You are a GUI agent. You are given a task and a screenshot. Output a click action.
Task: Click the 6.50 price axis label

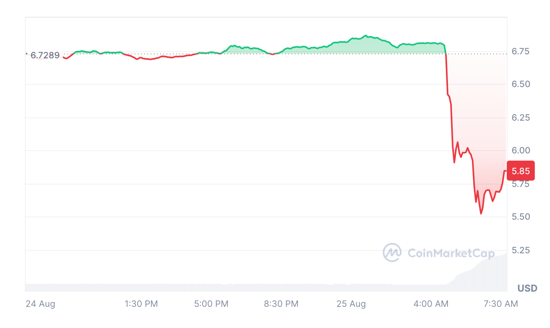pyautogui.click(x=521, y=84)
